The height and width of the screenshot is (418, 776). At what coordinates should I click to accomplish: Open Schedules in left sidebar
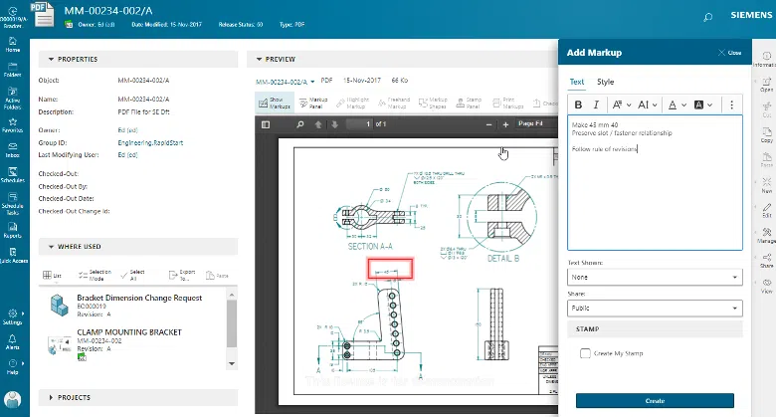pyautogui.click(x=12, y=175)
